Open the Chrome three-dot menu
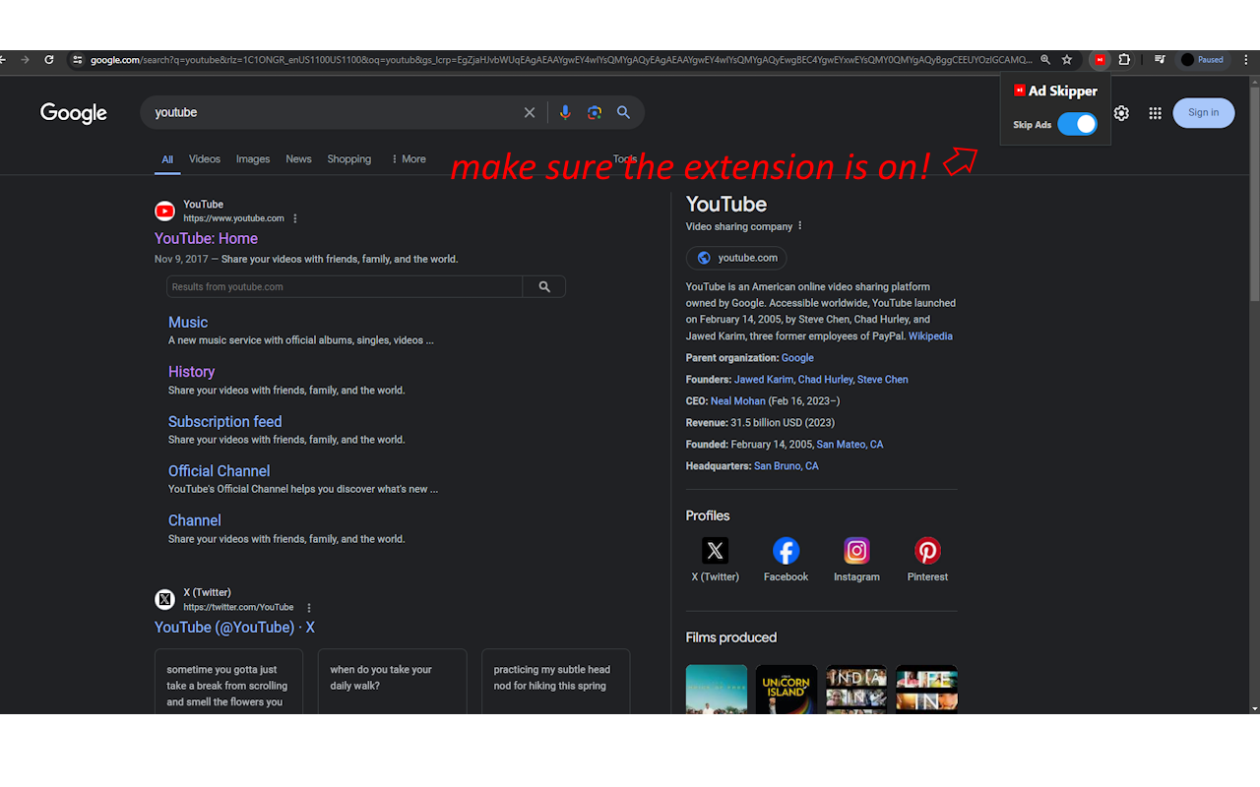 click(x=1246, y=60)
